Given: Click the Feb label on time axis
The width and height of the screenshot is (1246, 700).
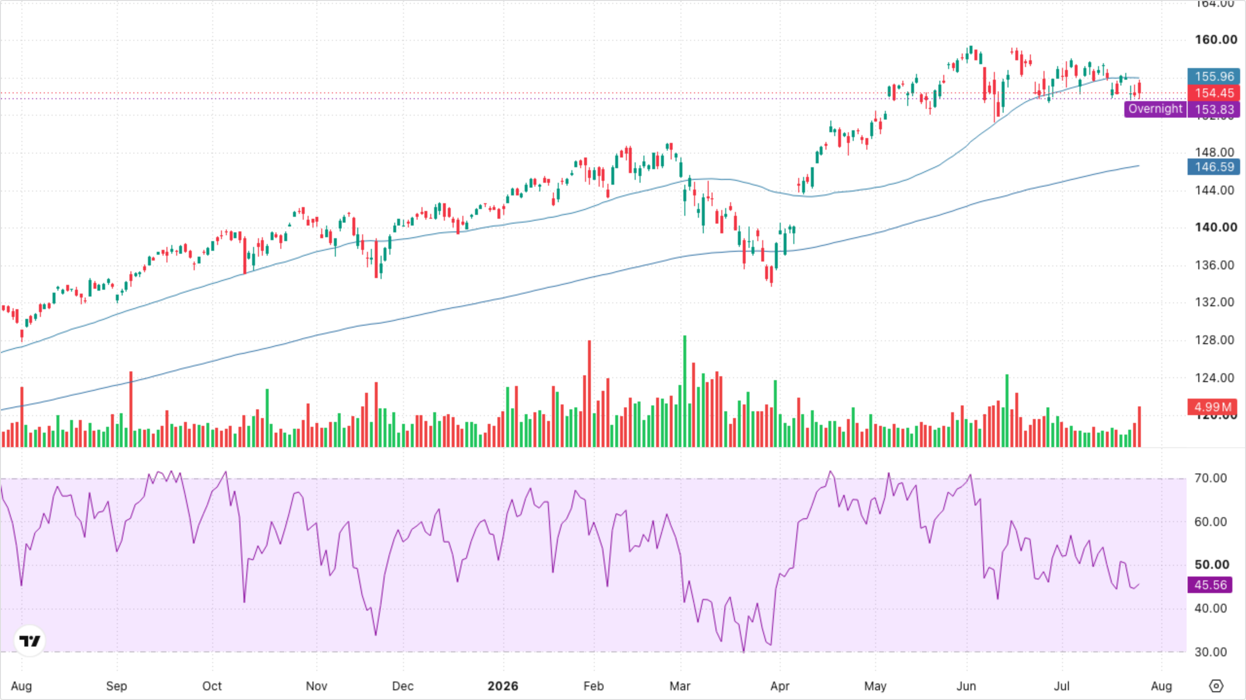Looking at the screenshot, I should [593, 686].
